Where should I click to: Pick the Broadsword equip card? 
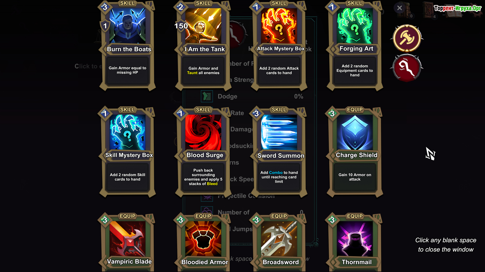(279, 243)
